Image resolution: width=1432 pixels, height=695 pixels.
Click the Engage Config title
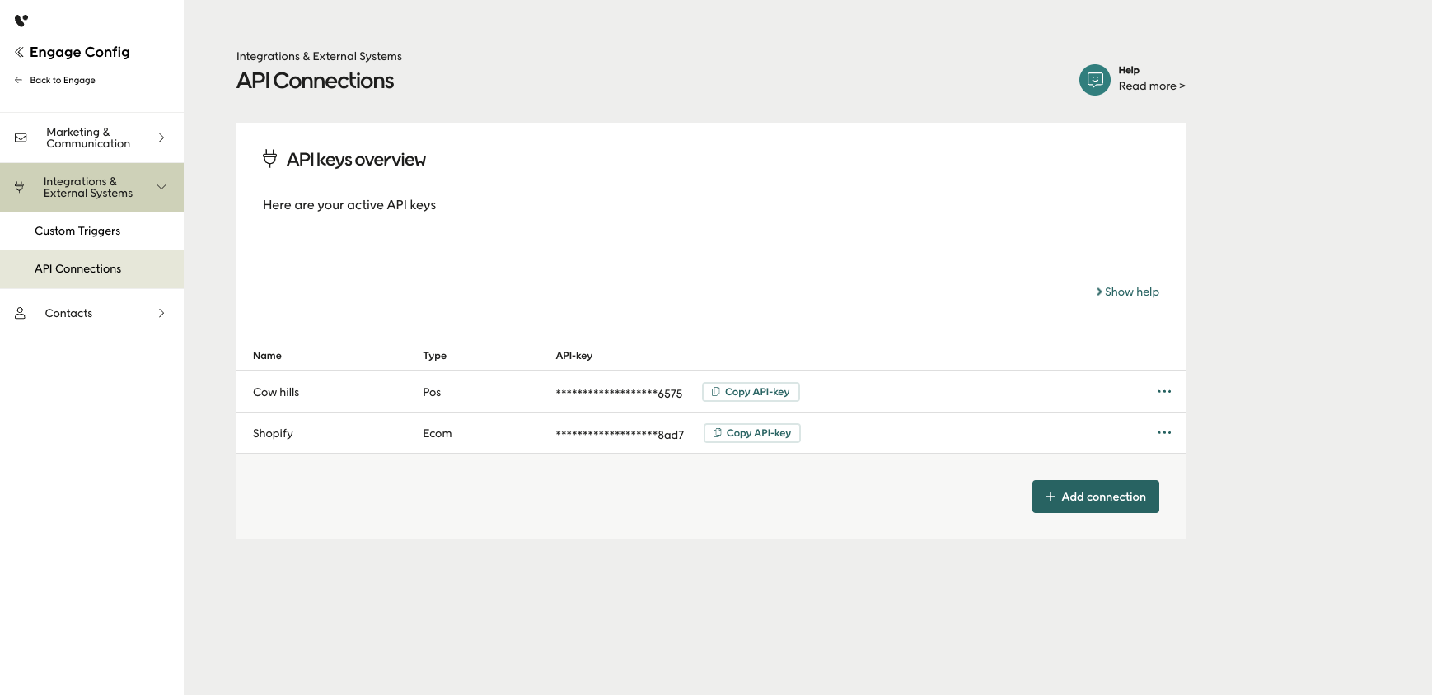point(80,52)
